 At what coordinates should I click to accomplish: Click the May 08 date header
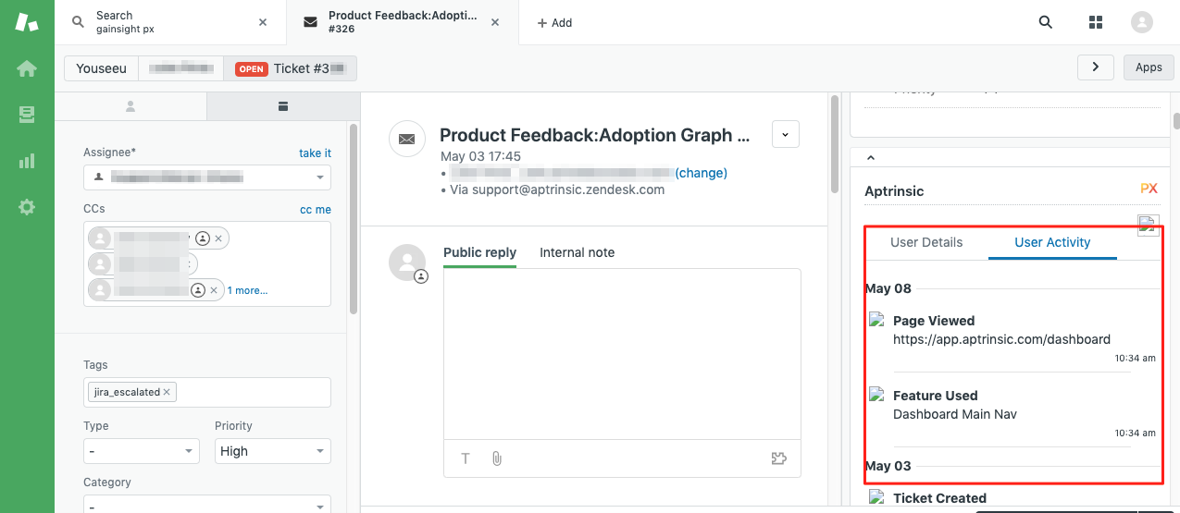pos(888,288)
